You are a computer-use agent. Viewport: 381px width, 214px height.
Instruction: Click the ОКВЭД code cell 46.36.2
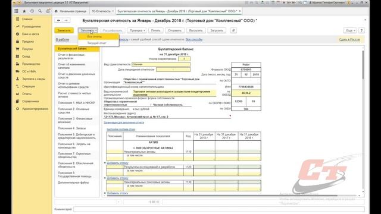tap(246, 93)
